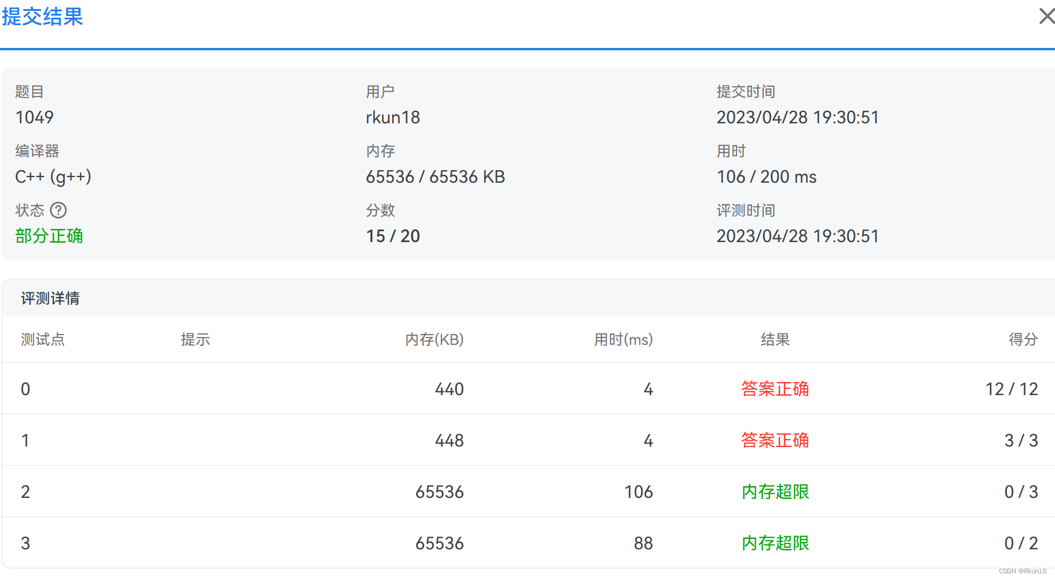Click 内存超限 result for test point 2
This screenshot has width=1055, height=579.
tap(775, 492)
